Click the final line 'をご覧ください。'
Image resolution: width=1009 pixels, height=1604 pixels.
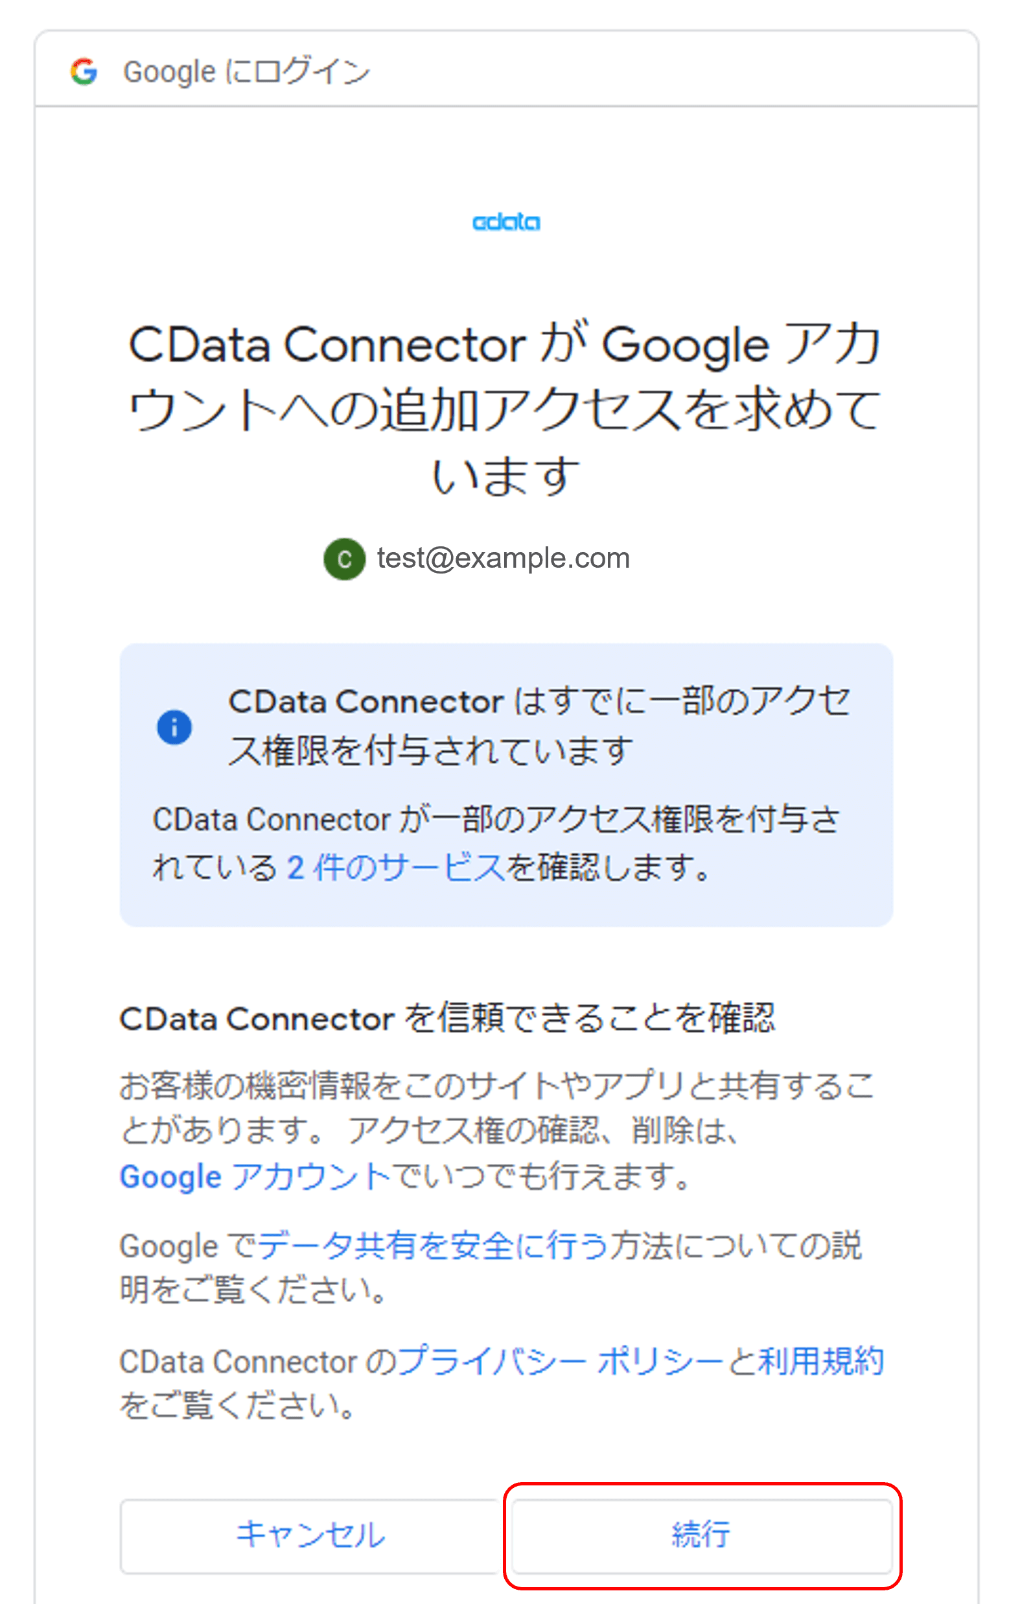point(237,1405)
